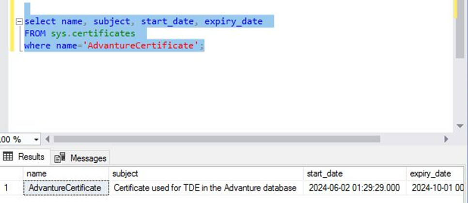The image size is (468, 203).
Task: Click the results grid top-left select-all corner
Action: click(11, 173)
